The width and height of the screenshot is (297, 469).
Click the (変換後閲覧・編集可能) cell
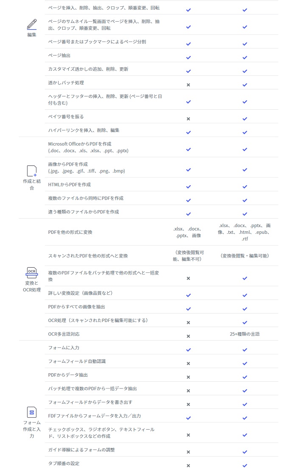pyautogui.click(x=245, y=256)
